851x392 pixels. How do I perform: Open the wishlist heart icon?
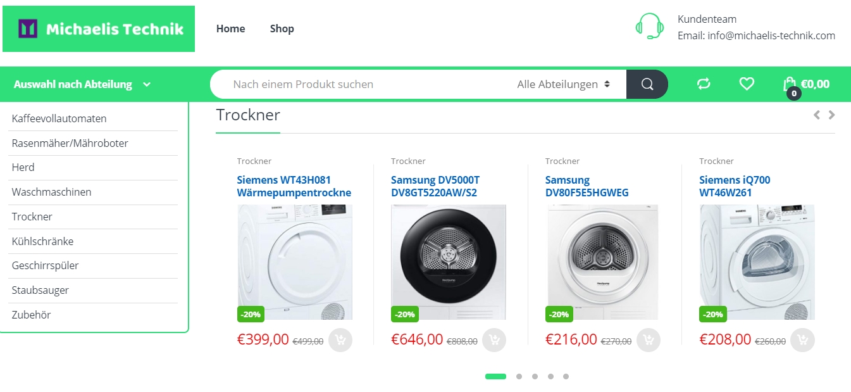point(747,84)
